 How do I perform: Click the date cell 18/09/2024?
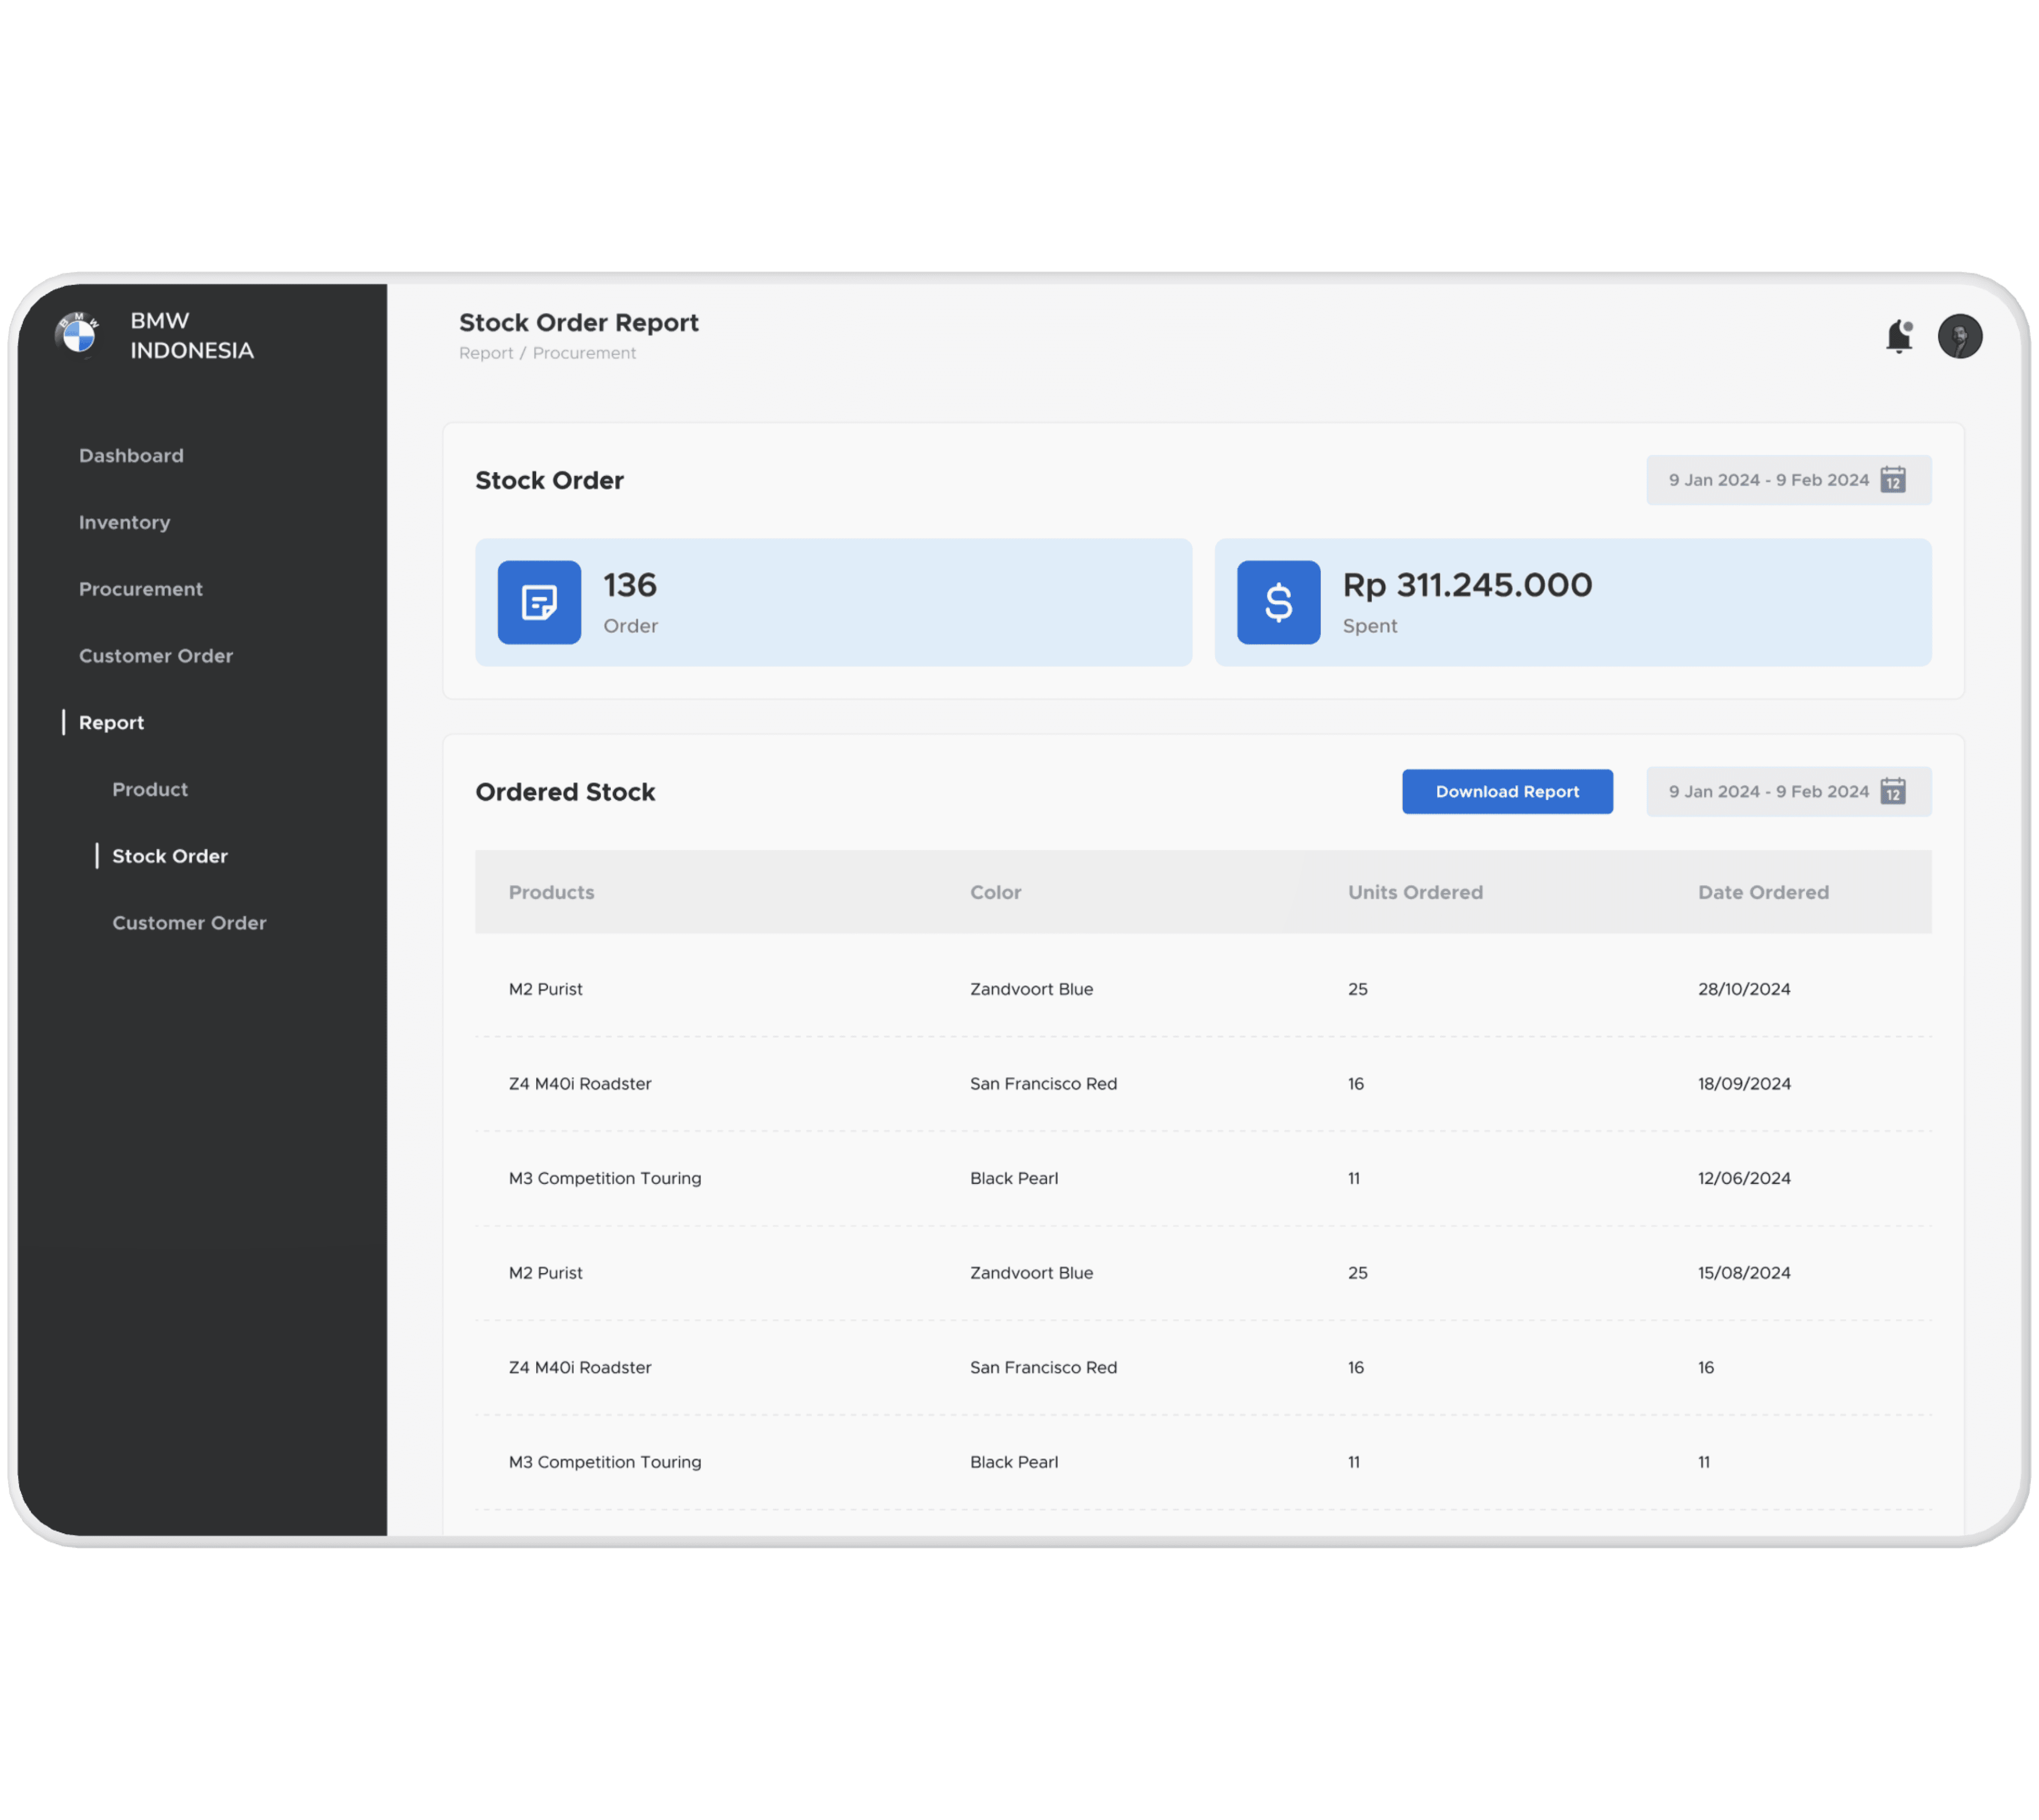point(1744,1083)
